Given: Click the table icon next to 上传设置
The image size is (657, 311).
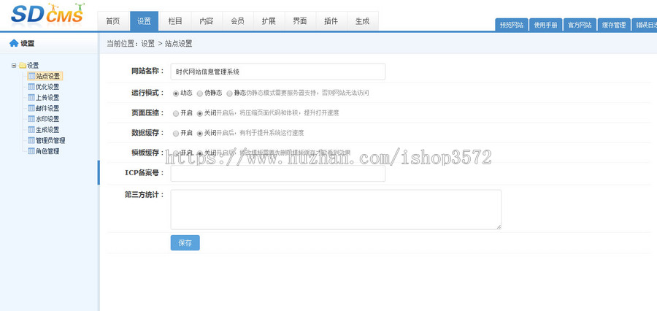Looking at the screenshot, I should (x=31, y=97).
